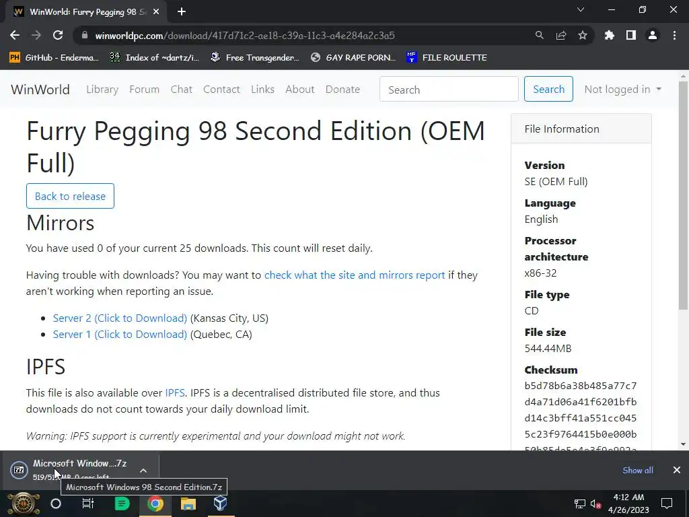689x517 pixels.
Task: Open GitHub - Enderma bookmark
Action: [54, 58]
